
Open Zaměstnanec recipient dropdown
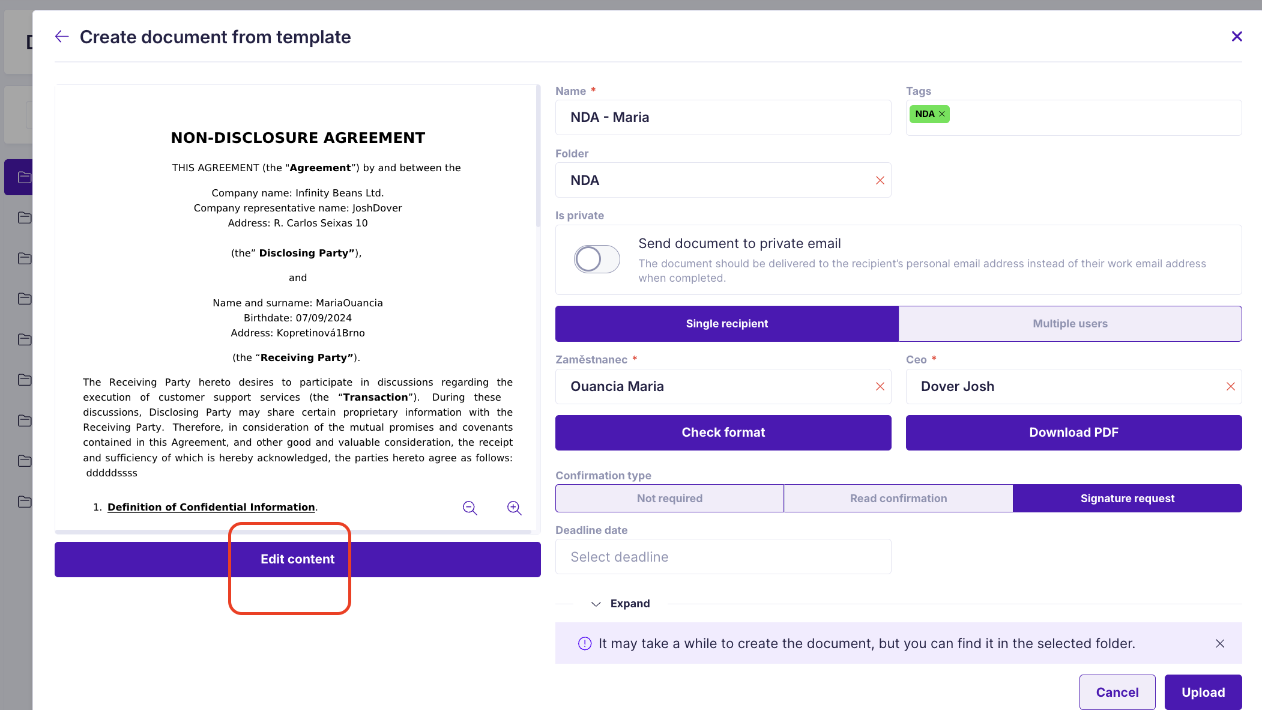(x=723, y=386)
